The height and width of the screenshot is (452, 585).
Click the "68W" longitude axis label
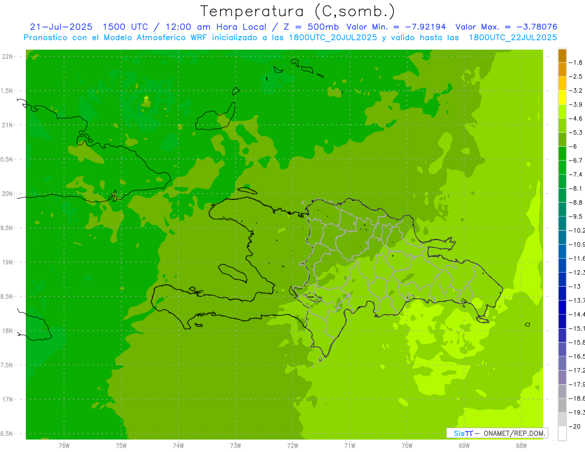point(521,446)
